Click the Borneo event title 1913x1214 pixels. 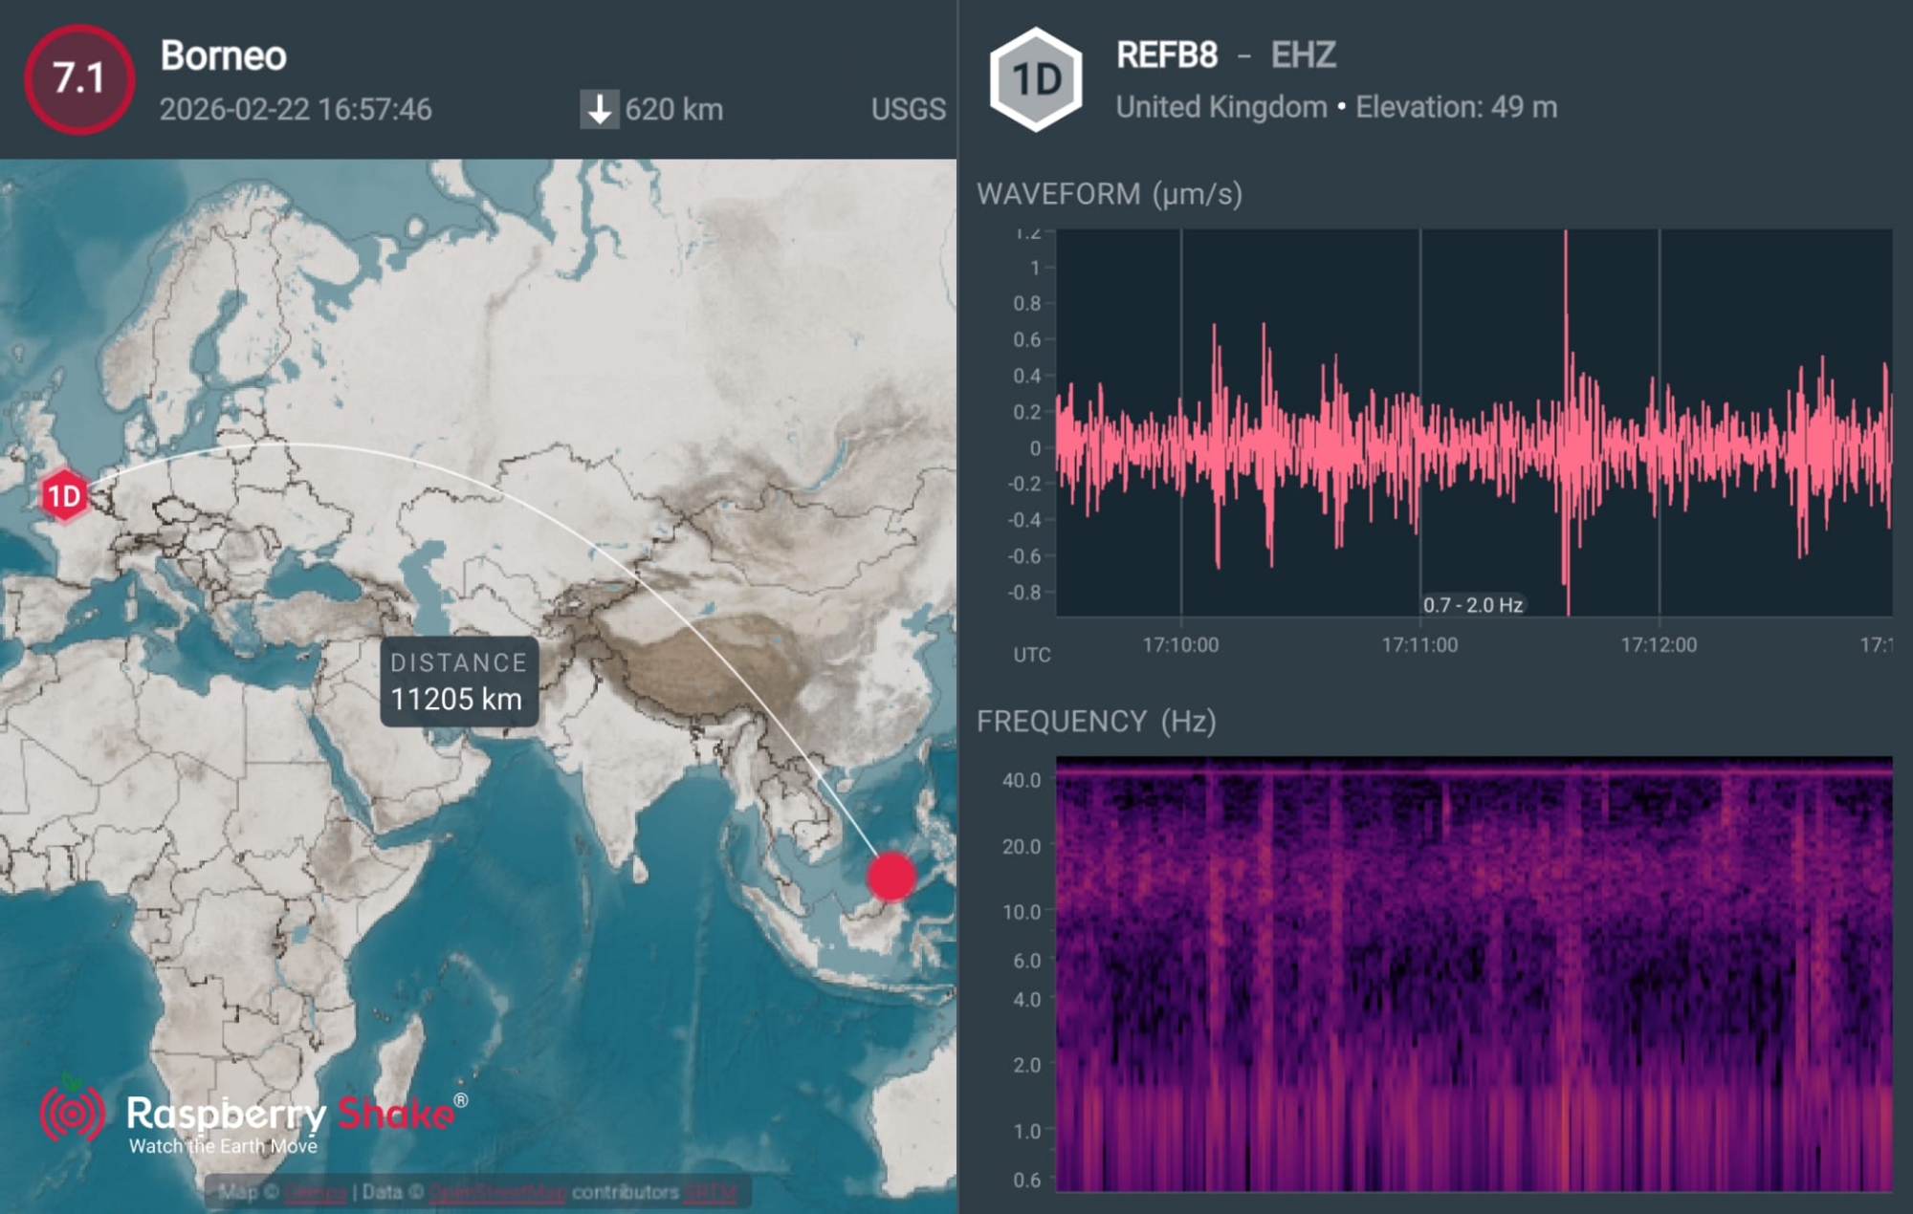tap(223, 55)
